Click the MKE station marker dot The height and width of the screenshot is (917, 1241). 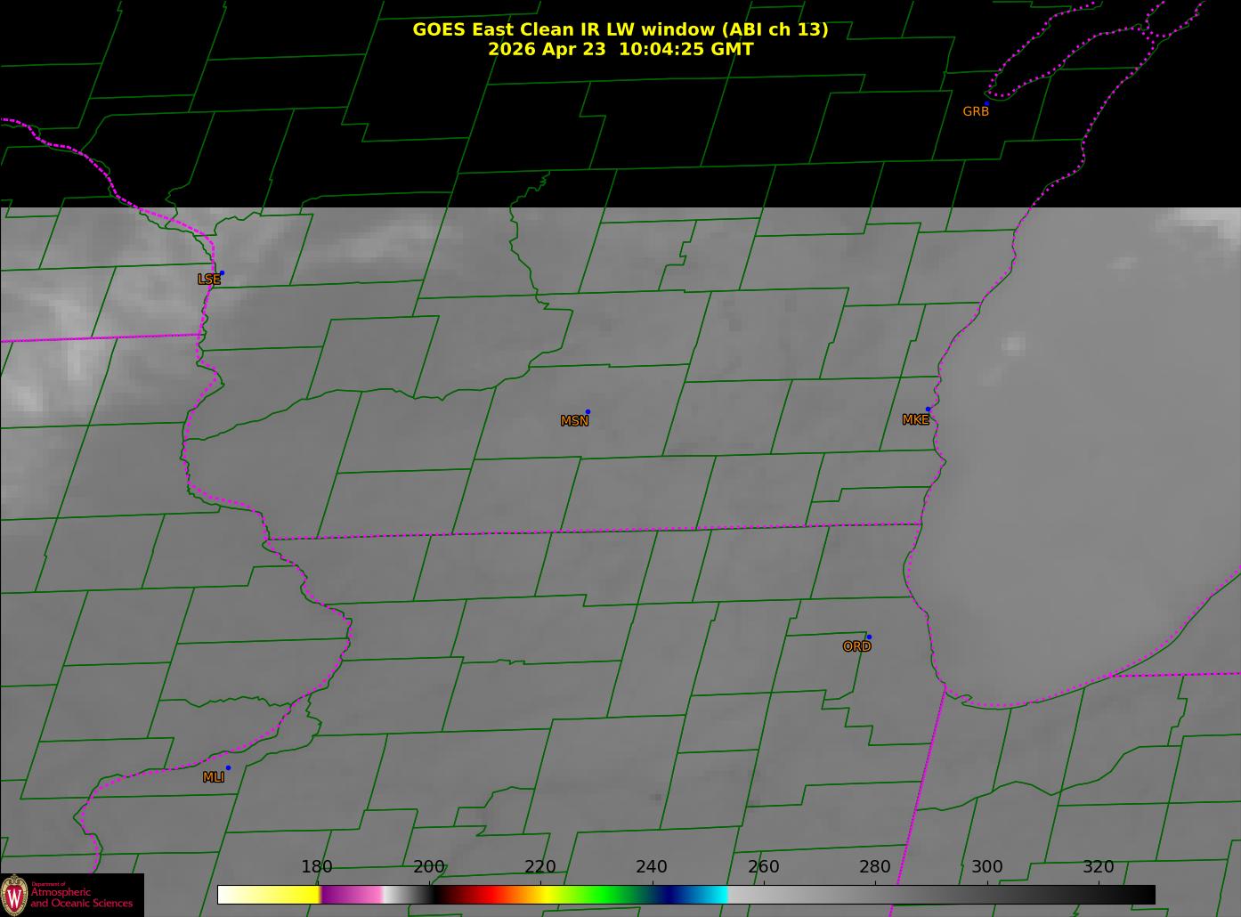pyautogui.click(x=928, y=410)
